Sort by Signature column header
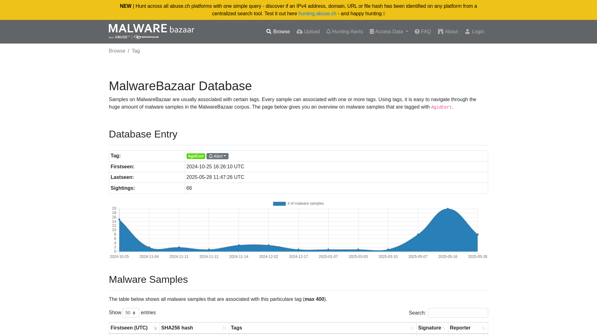This screenshot has height=336, width=597. [432, 328]
